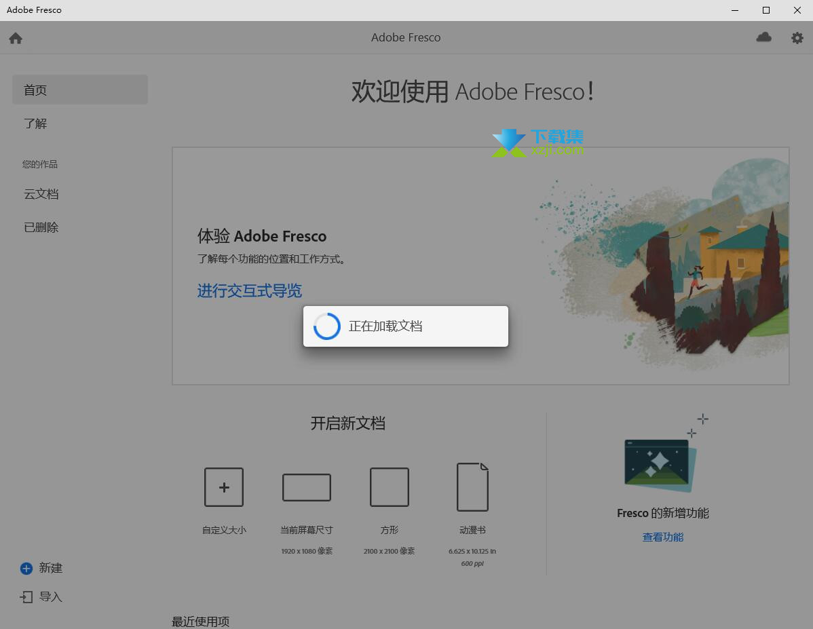Screen dimensions: 813x629
Task: Click the Home icon in top bar
Action: 16,38
